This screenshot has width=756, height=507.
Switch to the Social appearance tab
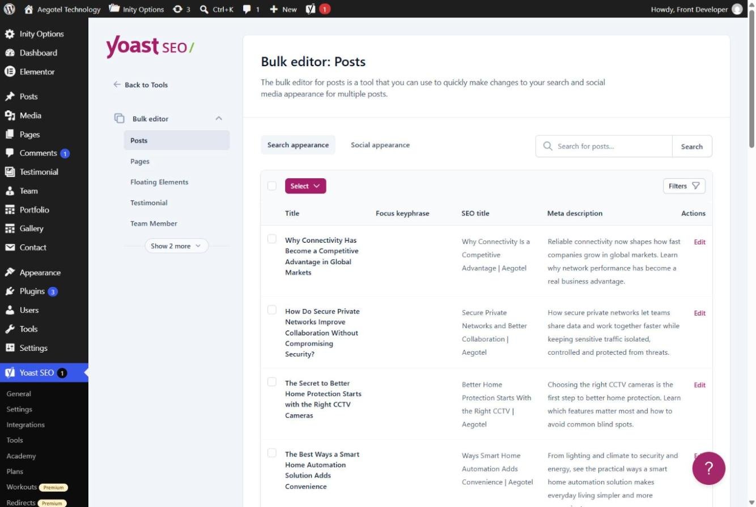[380, 145]
